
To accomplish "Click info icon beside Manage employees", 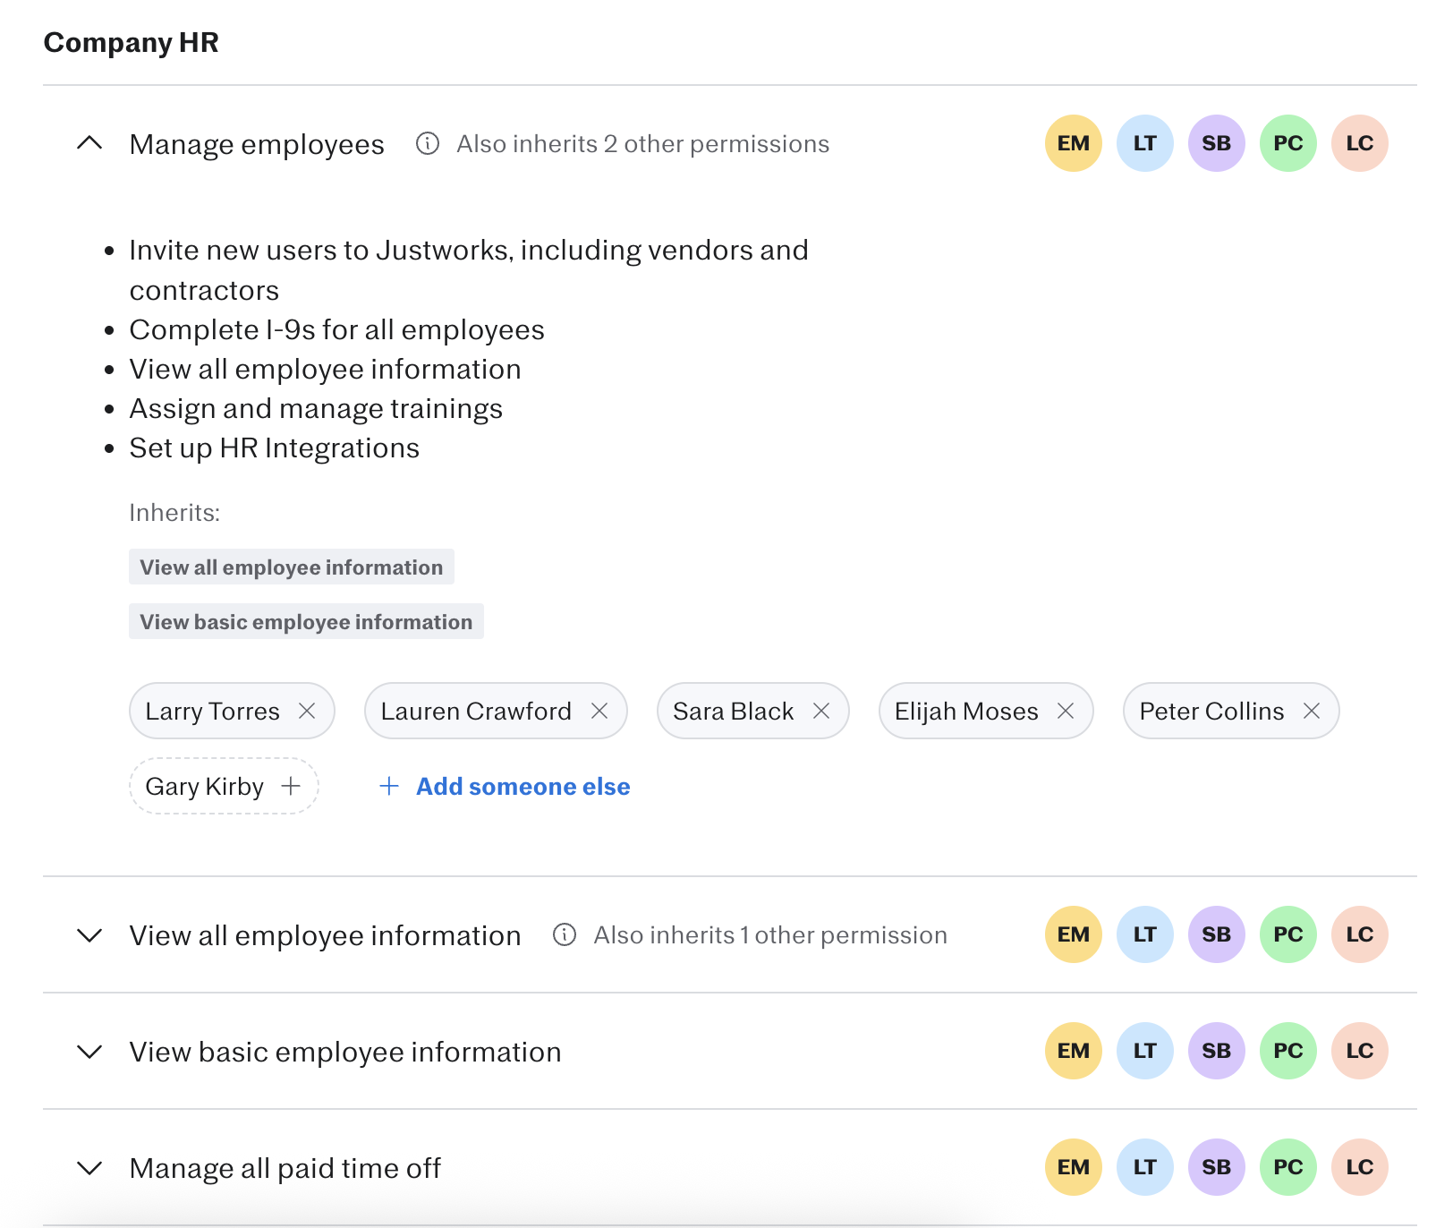I will (428, 143).
